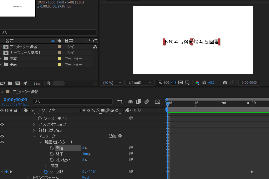Take snapshot with camera icon
The width and height of the screenshot is (269, 179).
[225, 83]
